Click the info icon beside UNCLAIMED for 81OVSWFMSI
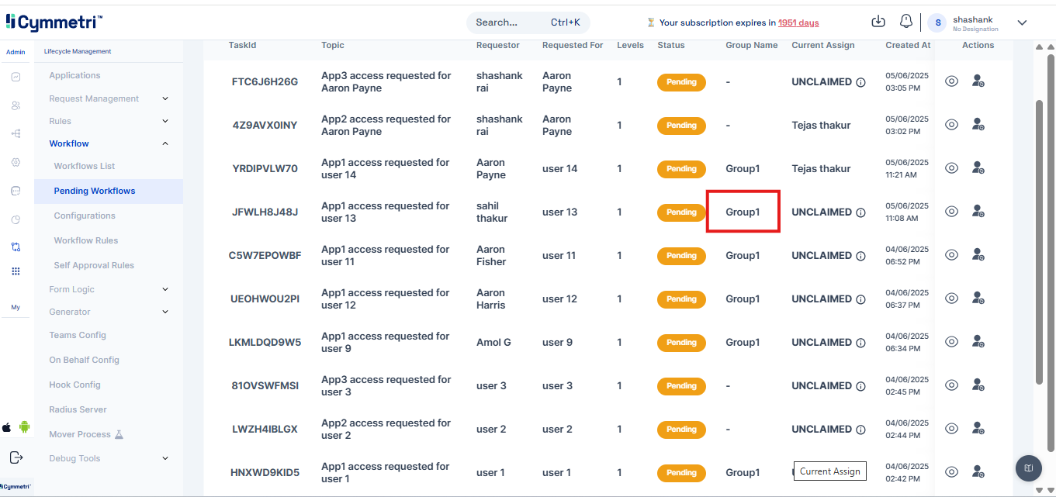 click(860, 386)
